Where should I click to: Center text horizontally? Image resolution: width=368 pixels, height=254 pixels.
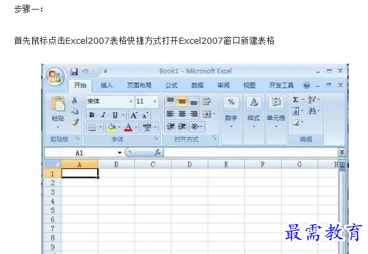(182, 114)
